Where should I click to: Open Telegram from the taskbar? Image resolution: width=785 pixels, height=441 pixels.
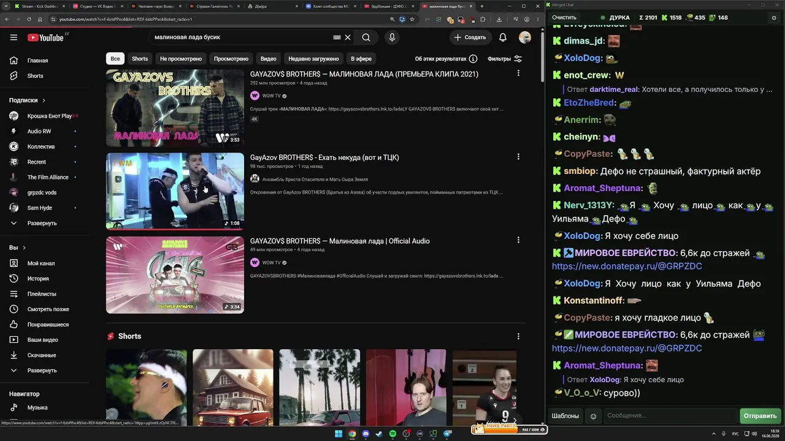pos(446,434)
